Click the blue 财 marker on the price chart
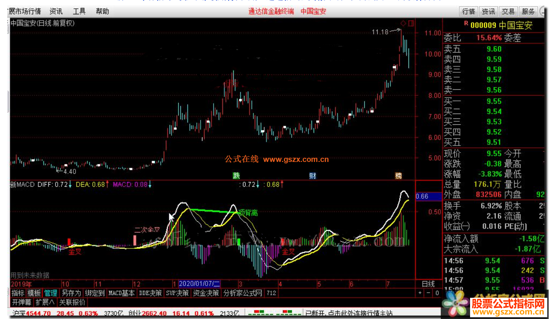The width and height of the screenshot is (549, 319). (x=313, y=176)
